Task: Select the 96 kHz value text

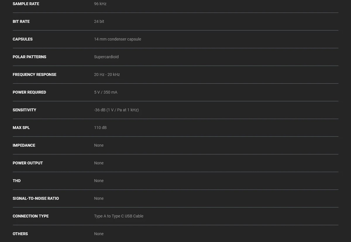Action: click(100, 4)
